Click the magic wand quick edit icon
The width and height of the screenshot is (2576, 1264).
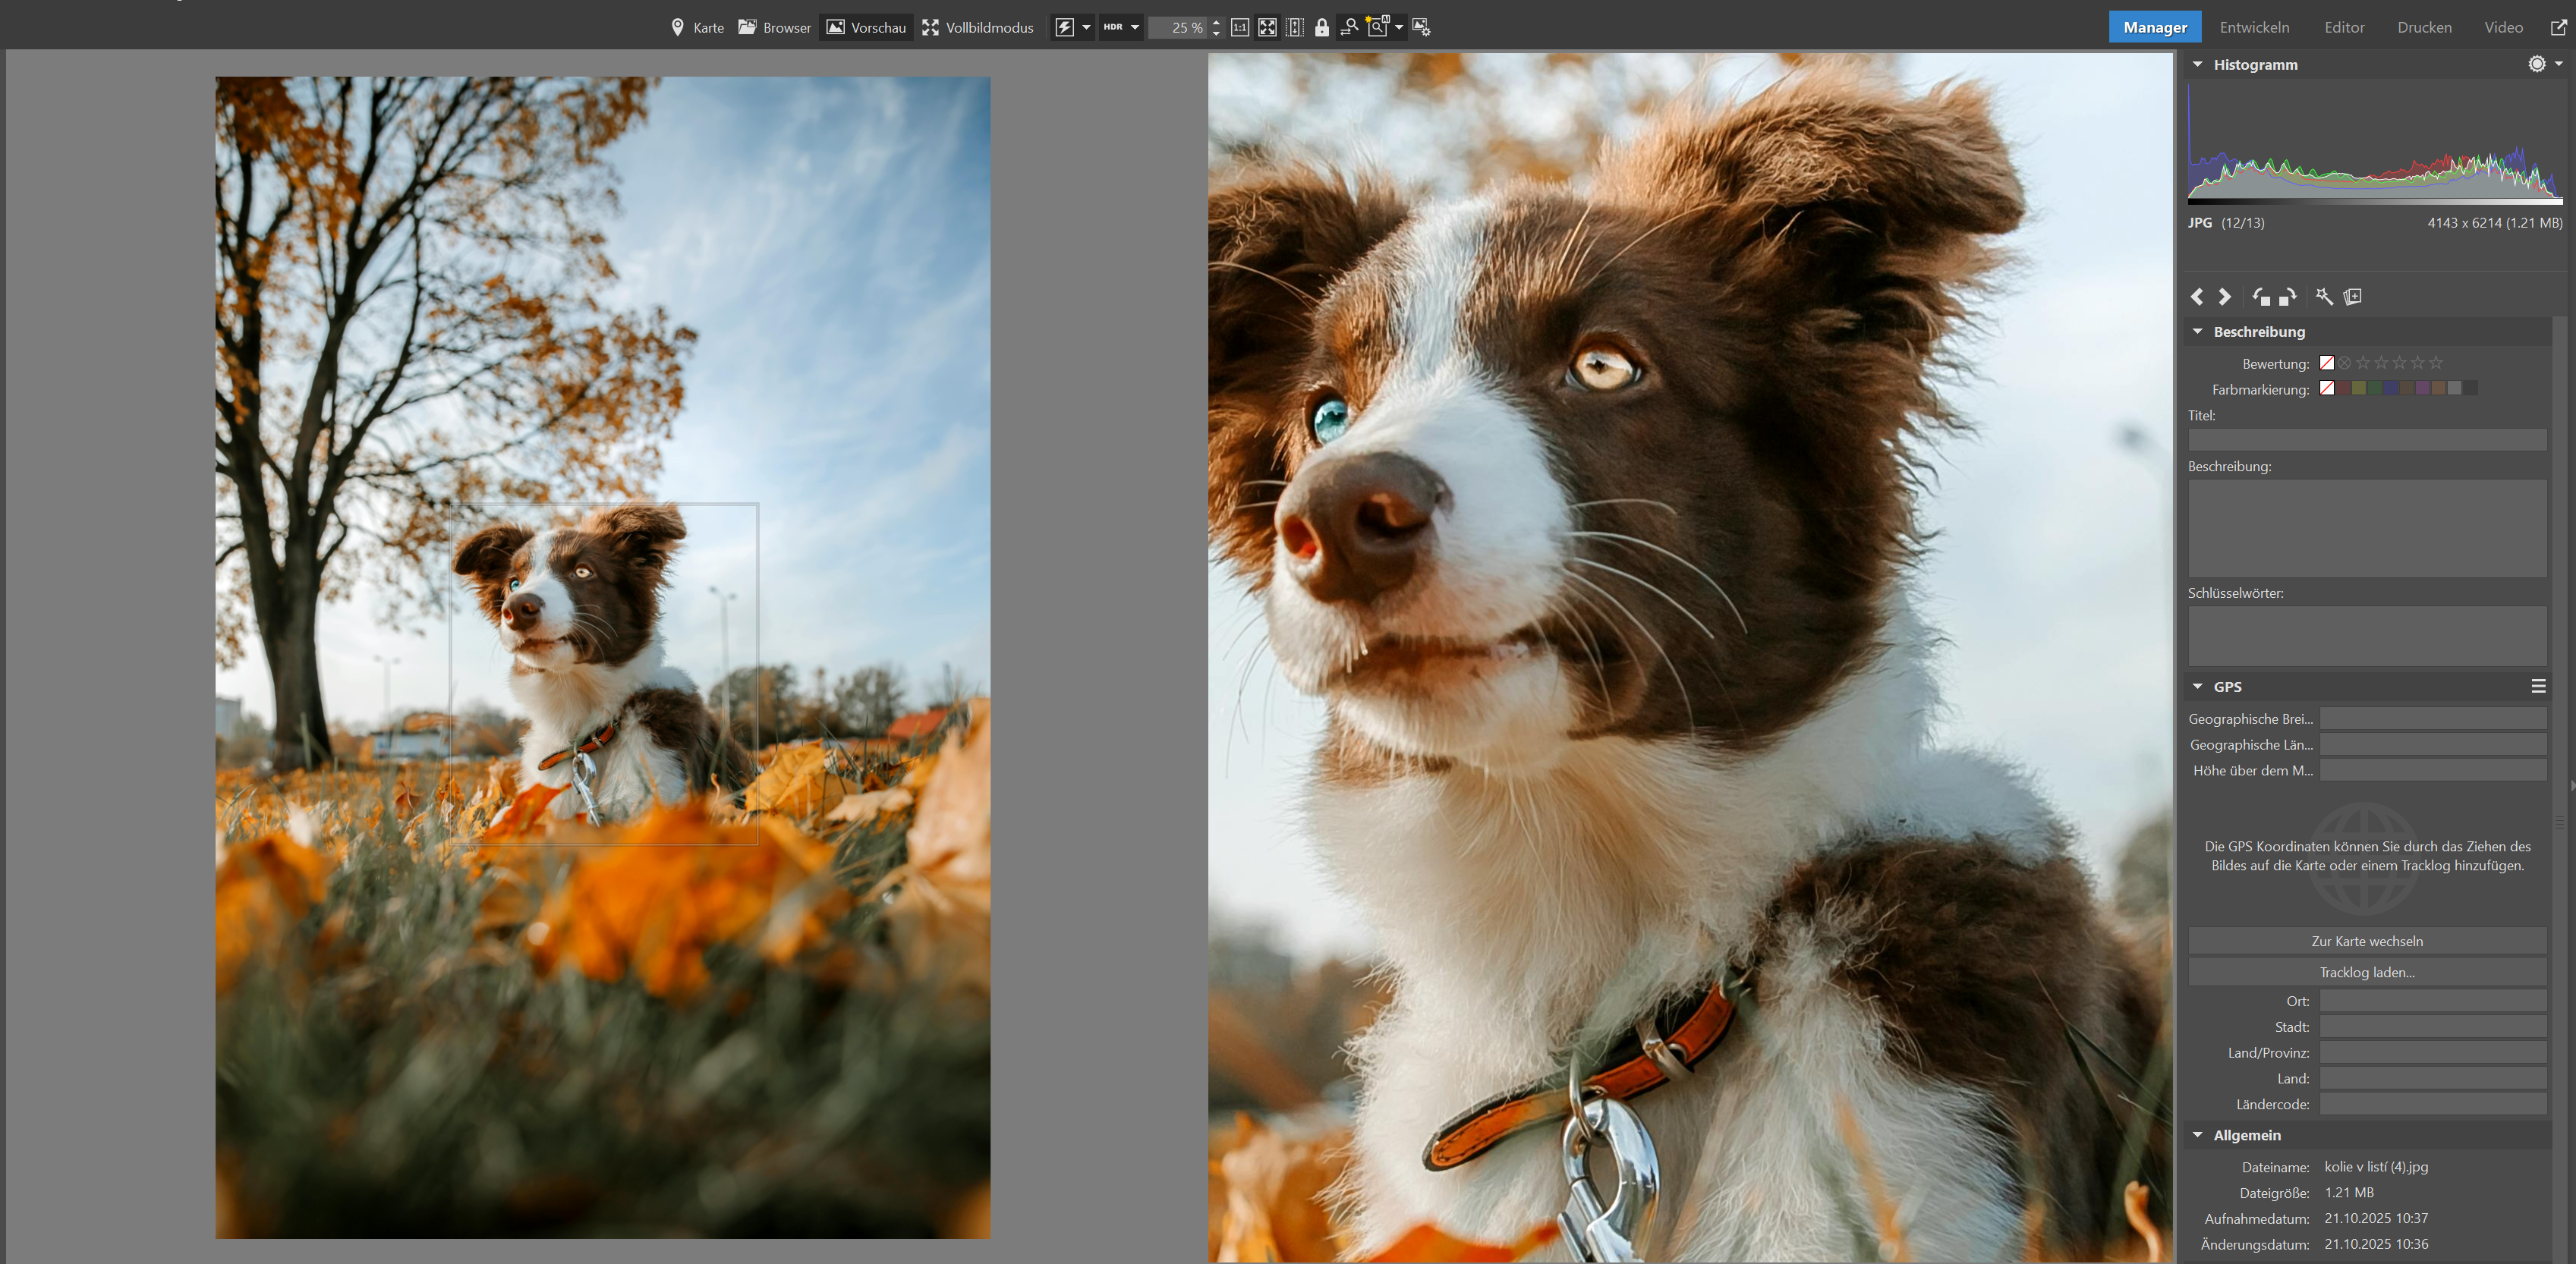pyautogui.click(x=2324, y=297)
